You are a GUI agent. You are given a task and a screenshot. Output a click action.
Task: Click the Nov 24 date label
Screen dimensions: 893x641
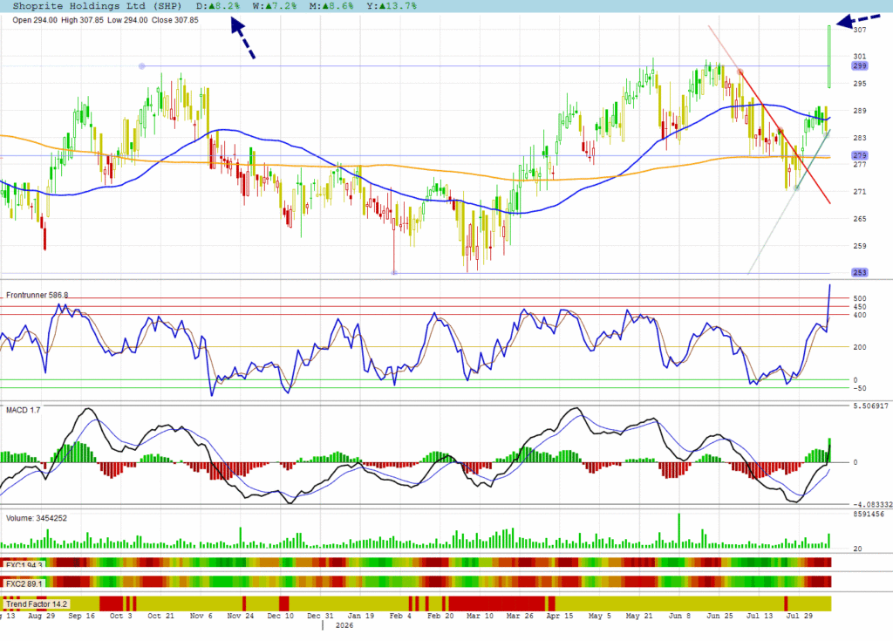[x=241, y=616]
